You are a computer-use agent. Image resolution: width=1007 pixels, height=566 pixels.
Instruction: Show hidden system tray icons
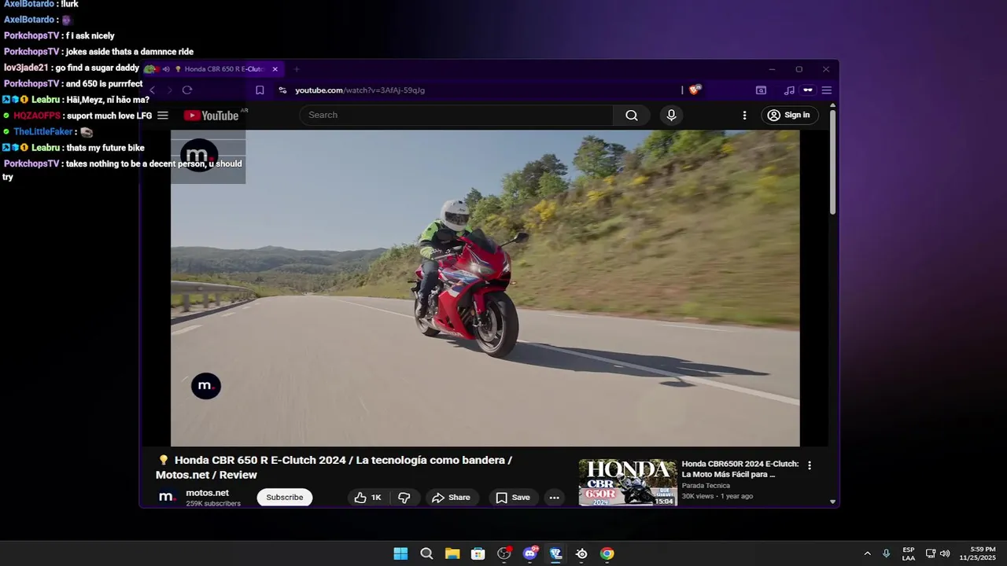point(867,553)
